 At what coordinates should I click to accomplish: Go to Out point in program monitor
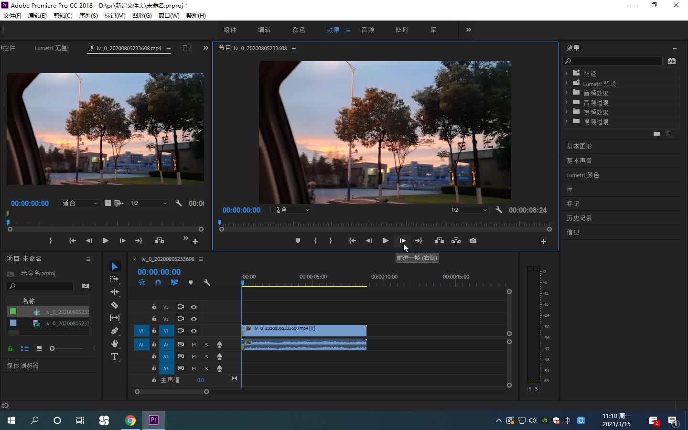coord(419,241)
